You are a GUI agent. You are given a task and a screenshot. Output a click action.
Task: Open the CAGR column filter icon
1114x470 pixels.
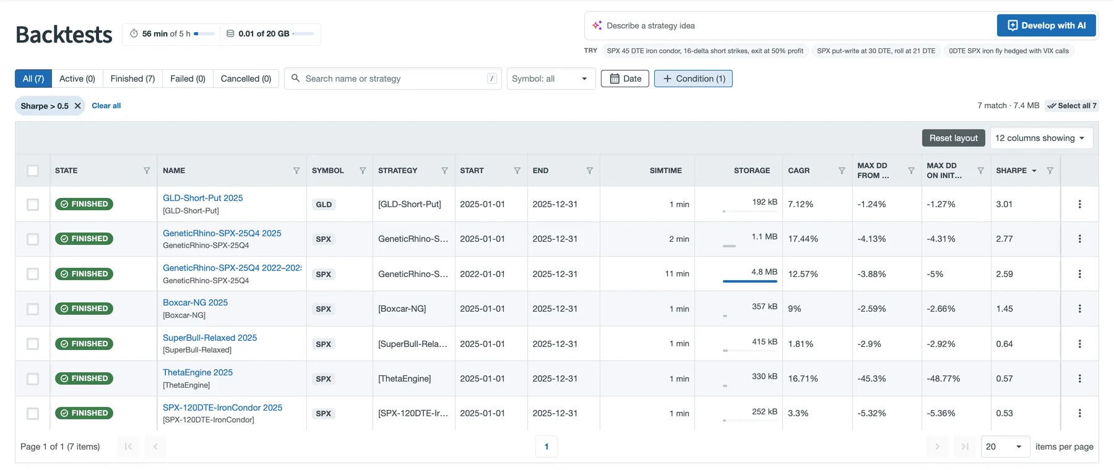coord(842,171)
